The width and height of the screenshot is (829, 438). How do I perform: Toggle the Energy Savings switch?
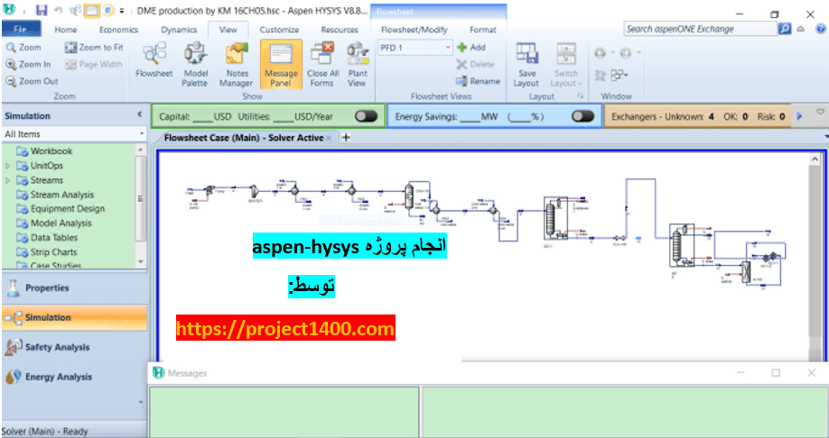point(582,116)
